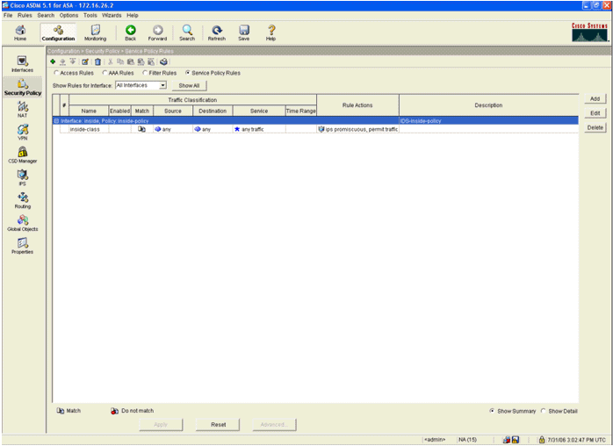The height and width of the screenshot is (446, 613).
Task: Open the VPN configuration panel
Action: coord(22,133)
